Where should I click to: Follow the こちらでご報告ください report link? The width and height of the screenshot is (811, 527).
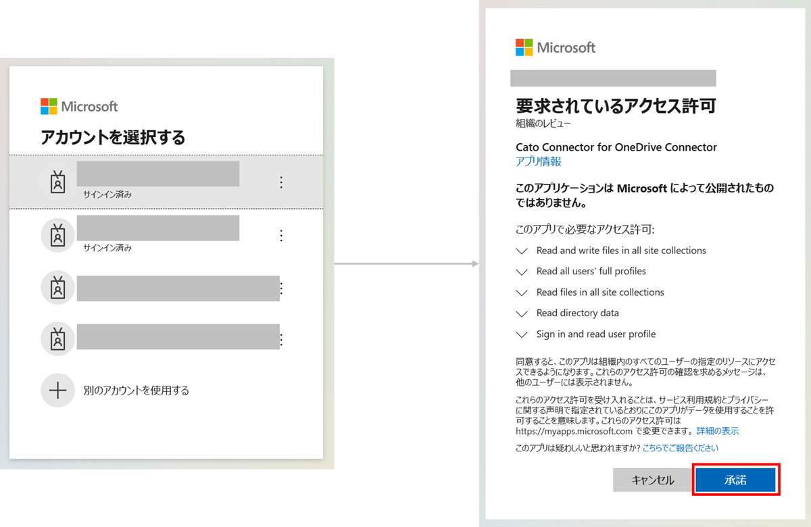681,447
